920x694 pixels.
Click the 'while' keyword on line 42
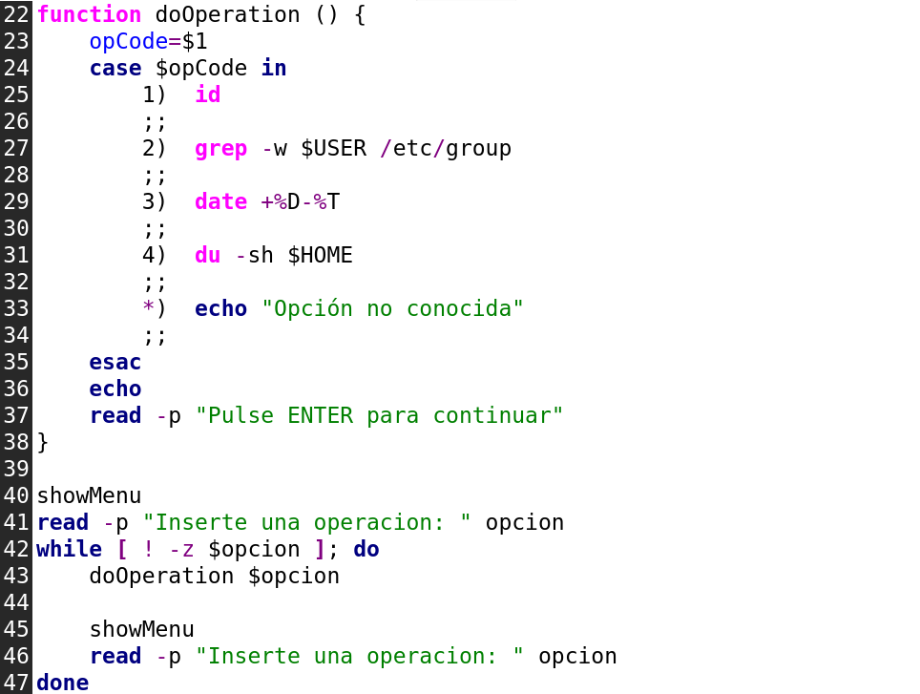(69, 550)
